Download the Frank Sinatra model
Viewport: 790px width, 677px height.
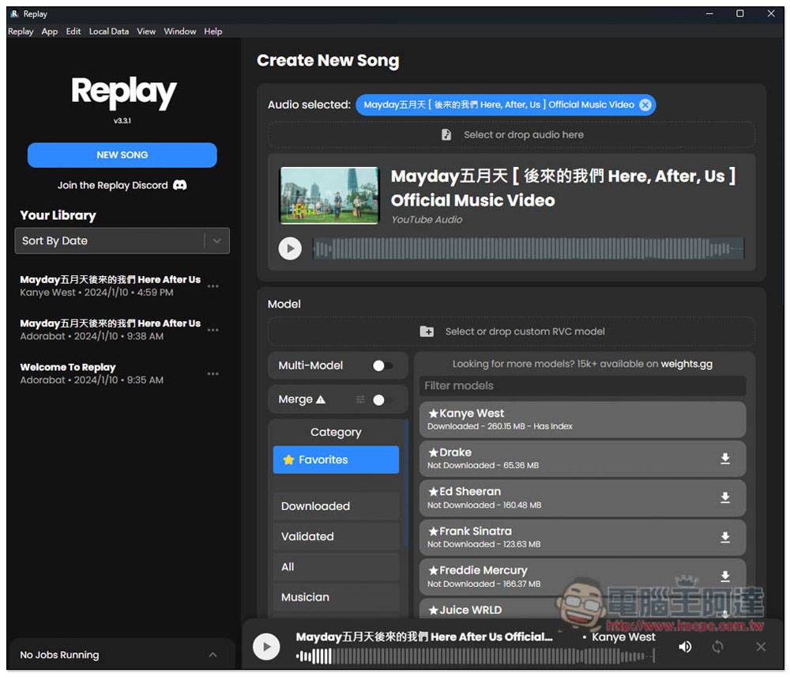tap(725, 537)
